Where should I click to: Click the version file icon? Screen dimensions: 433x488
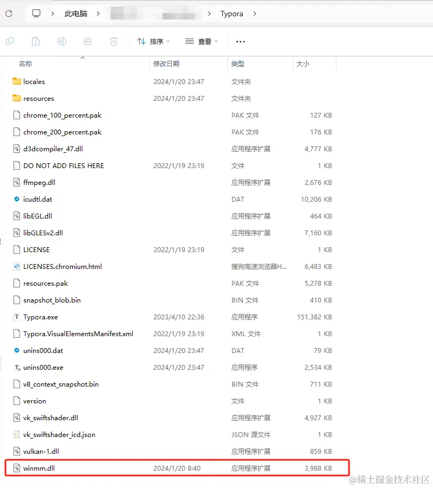pyautogui.click(x=17, y=401)
